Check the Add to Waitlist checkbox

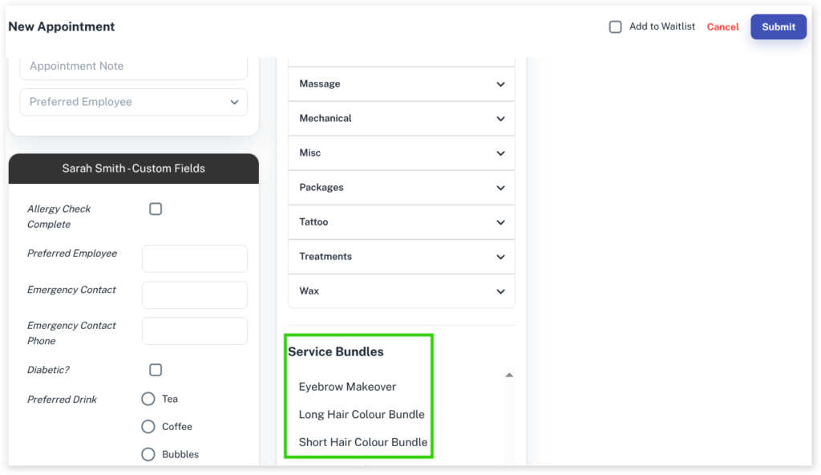pos(616,26)
